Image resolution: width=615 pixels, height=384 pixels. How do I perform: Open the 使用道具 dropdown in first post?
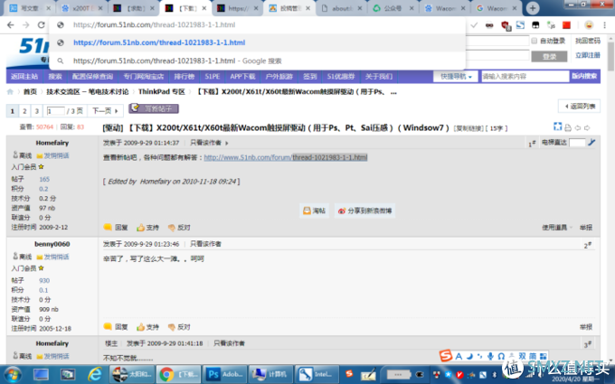[x=556, y=228]
